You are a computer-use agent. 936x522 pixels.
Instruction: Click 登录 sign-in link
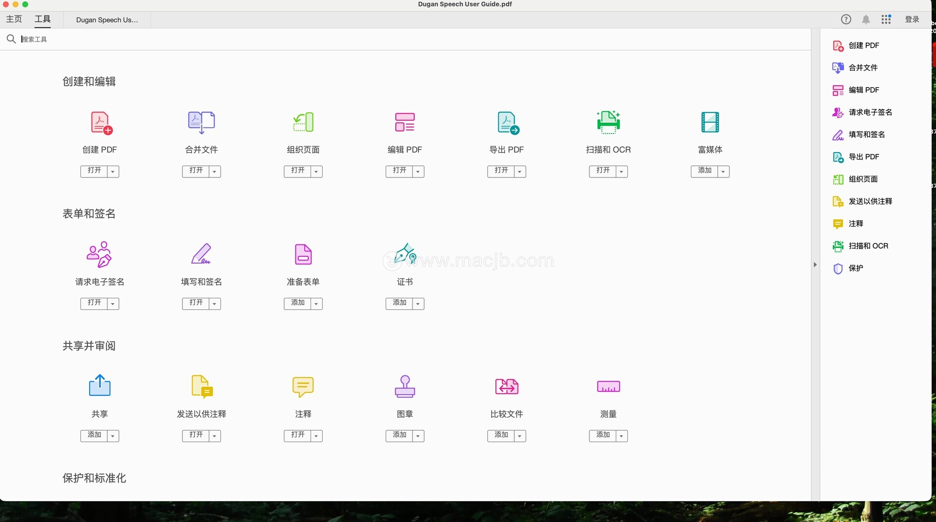click(x=912, y=19)
